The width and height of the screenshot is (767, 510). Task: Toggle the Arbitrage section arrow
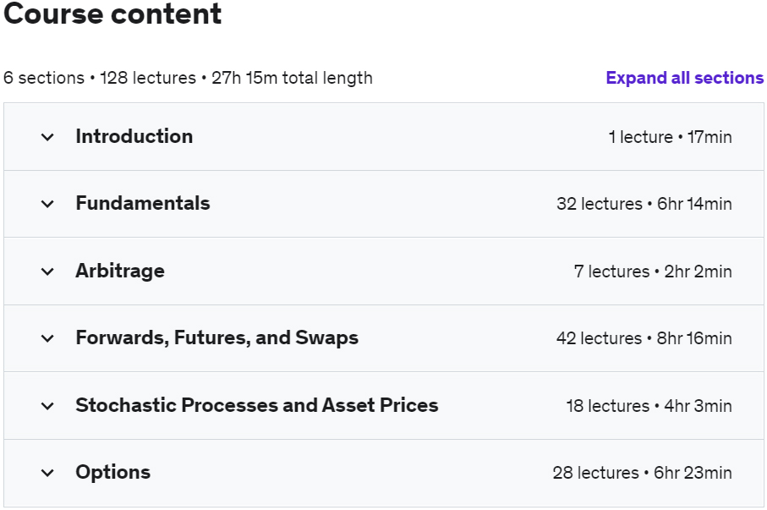click(x=47, y=271)
